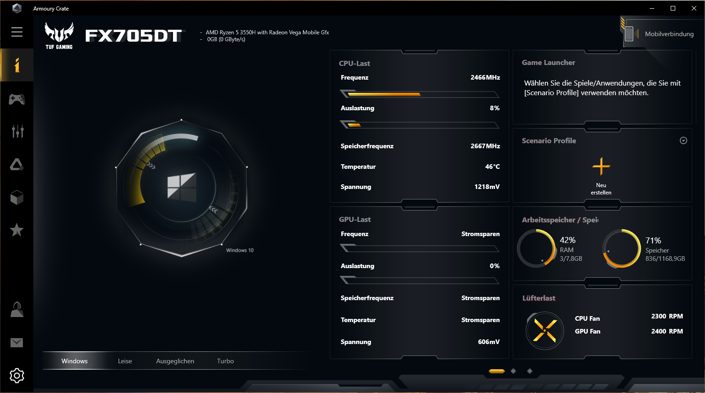Viewport: 705px width, 393px height.
Task: Select the active yellow page indicator
Action: (497, 371)
